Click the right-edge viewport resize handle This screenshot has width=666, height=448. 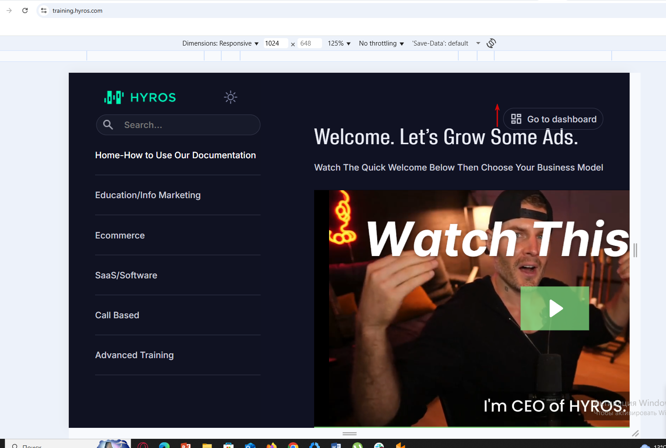(635, 250)
